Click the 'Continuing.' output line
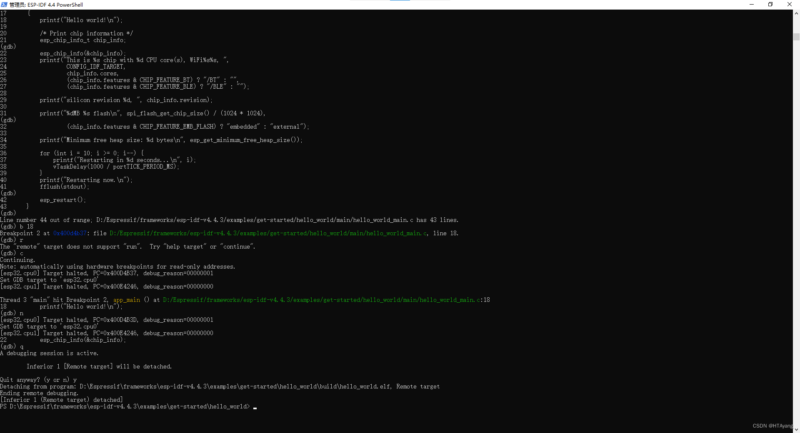 [17, 260]
